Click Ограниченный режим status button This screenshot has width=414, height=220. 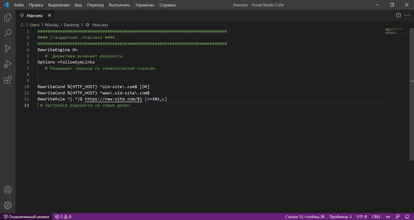26,217
